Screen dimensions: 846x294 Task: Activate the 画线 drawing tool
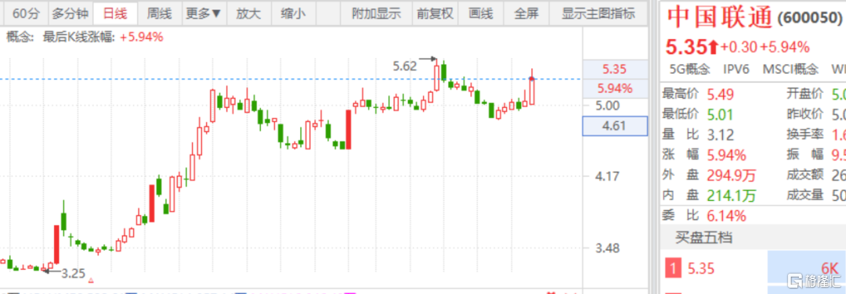coord(480,13)
